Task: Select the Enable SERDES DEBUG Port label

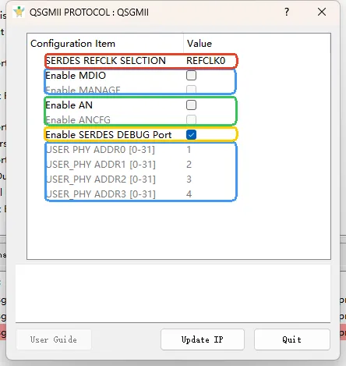Action: point(108,135)
